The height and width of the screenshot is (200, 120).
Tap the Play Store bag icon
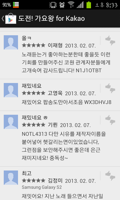11,18
